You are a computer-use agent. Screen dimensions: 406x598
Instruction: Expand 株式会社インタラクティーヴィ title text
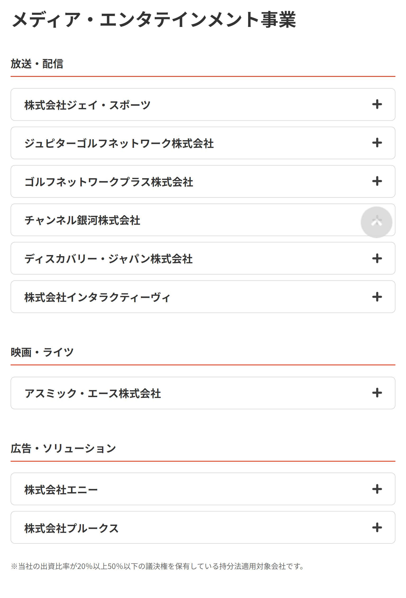[x=97, y=297]
